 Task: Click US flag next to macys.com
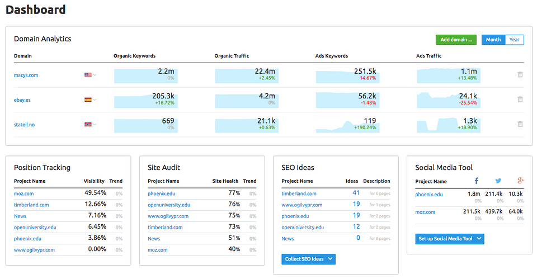coord(88,74)
